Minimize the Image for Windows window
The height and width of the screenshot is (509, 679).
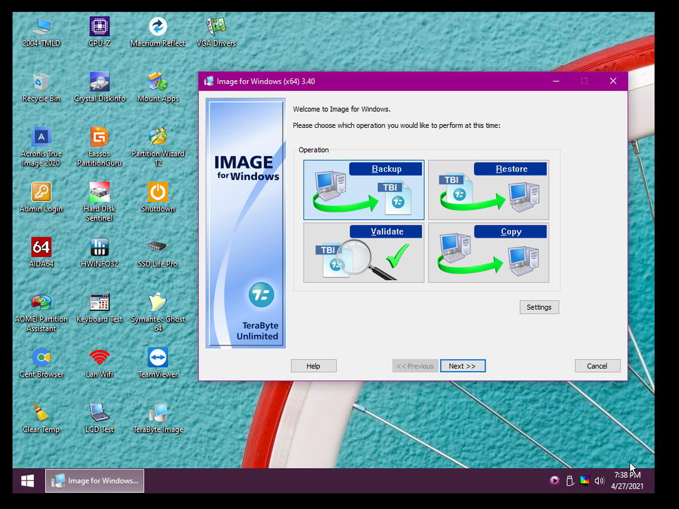point(556,81)
